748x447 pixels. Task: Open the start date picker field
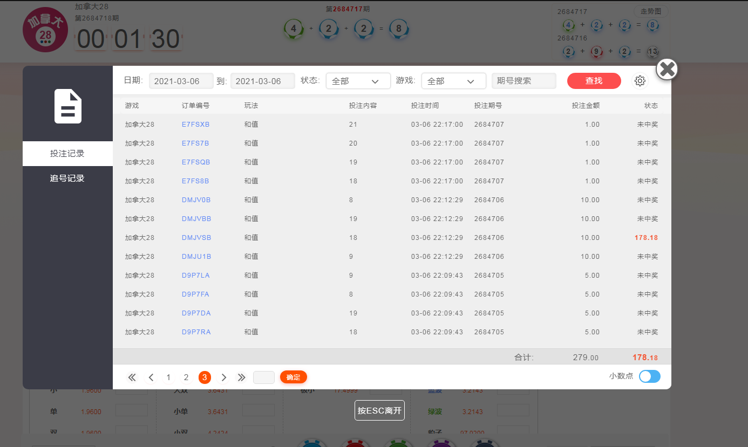tap(181, 81)
